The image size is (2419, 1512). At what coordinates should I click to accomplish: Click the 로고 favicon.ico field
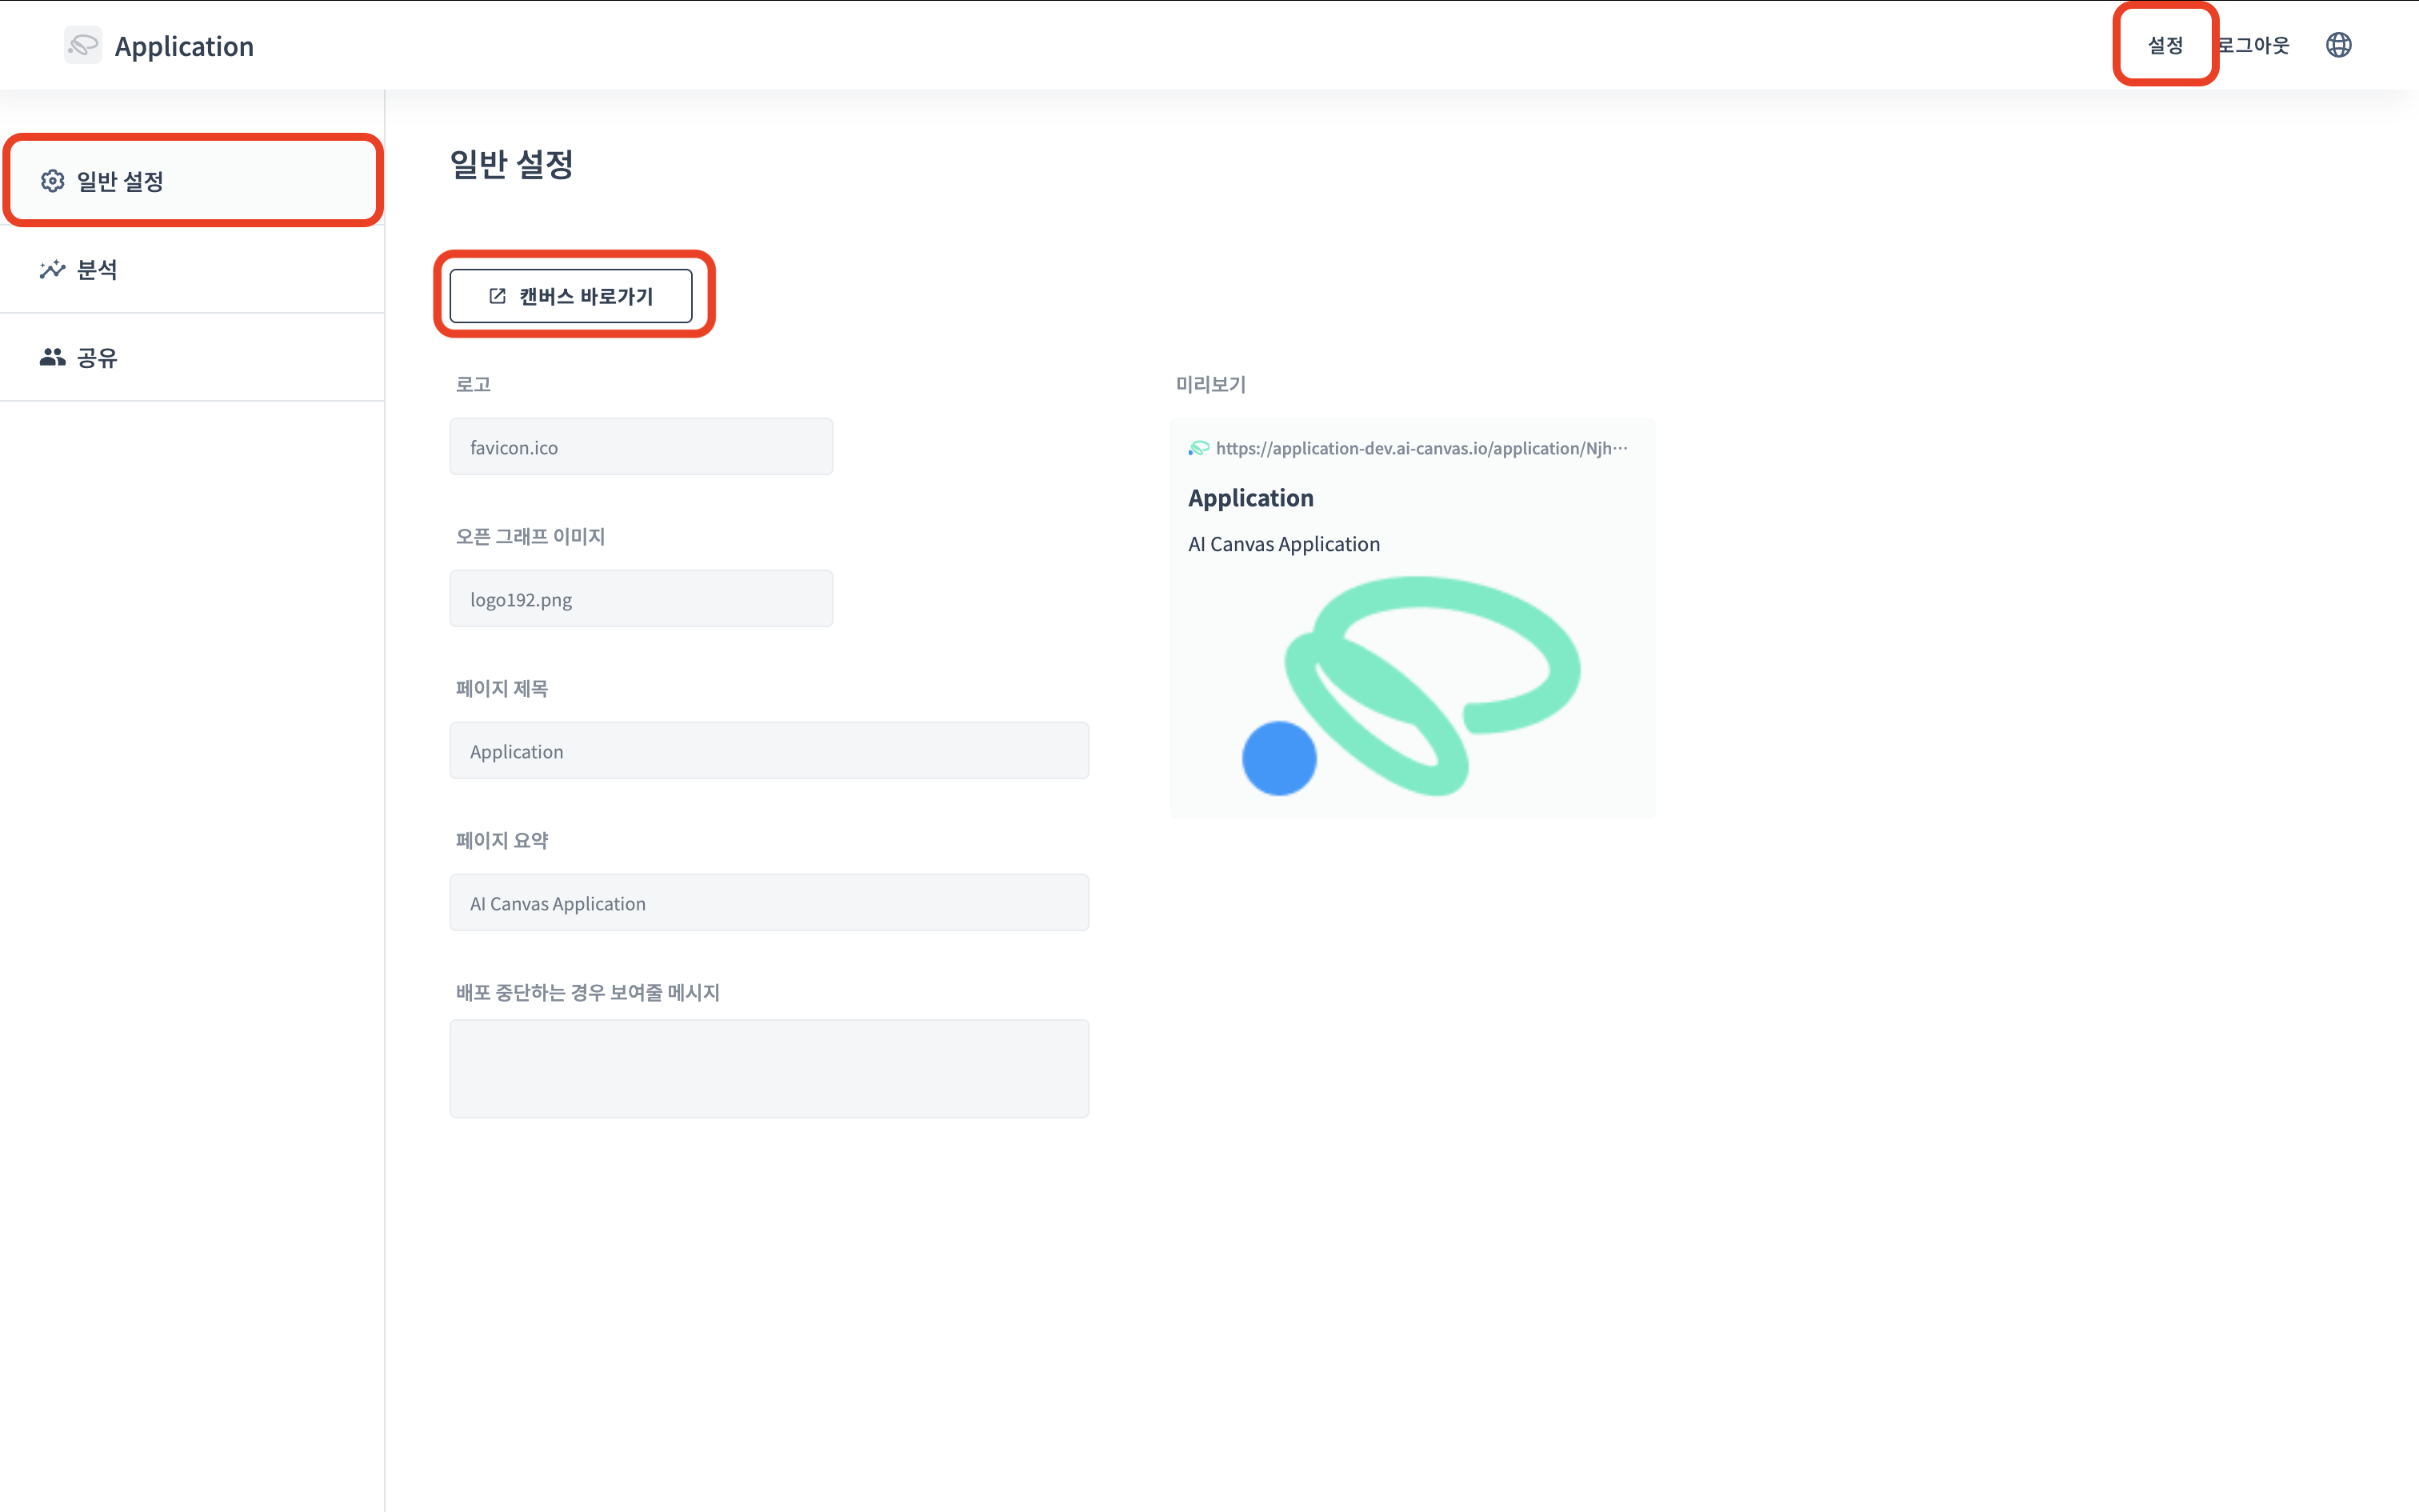point(641,447)
